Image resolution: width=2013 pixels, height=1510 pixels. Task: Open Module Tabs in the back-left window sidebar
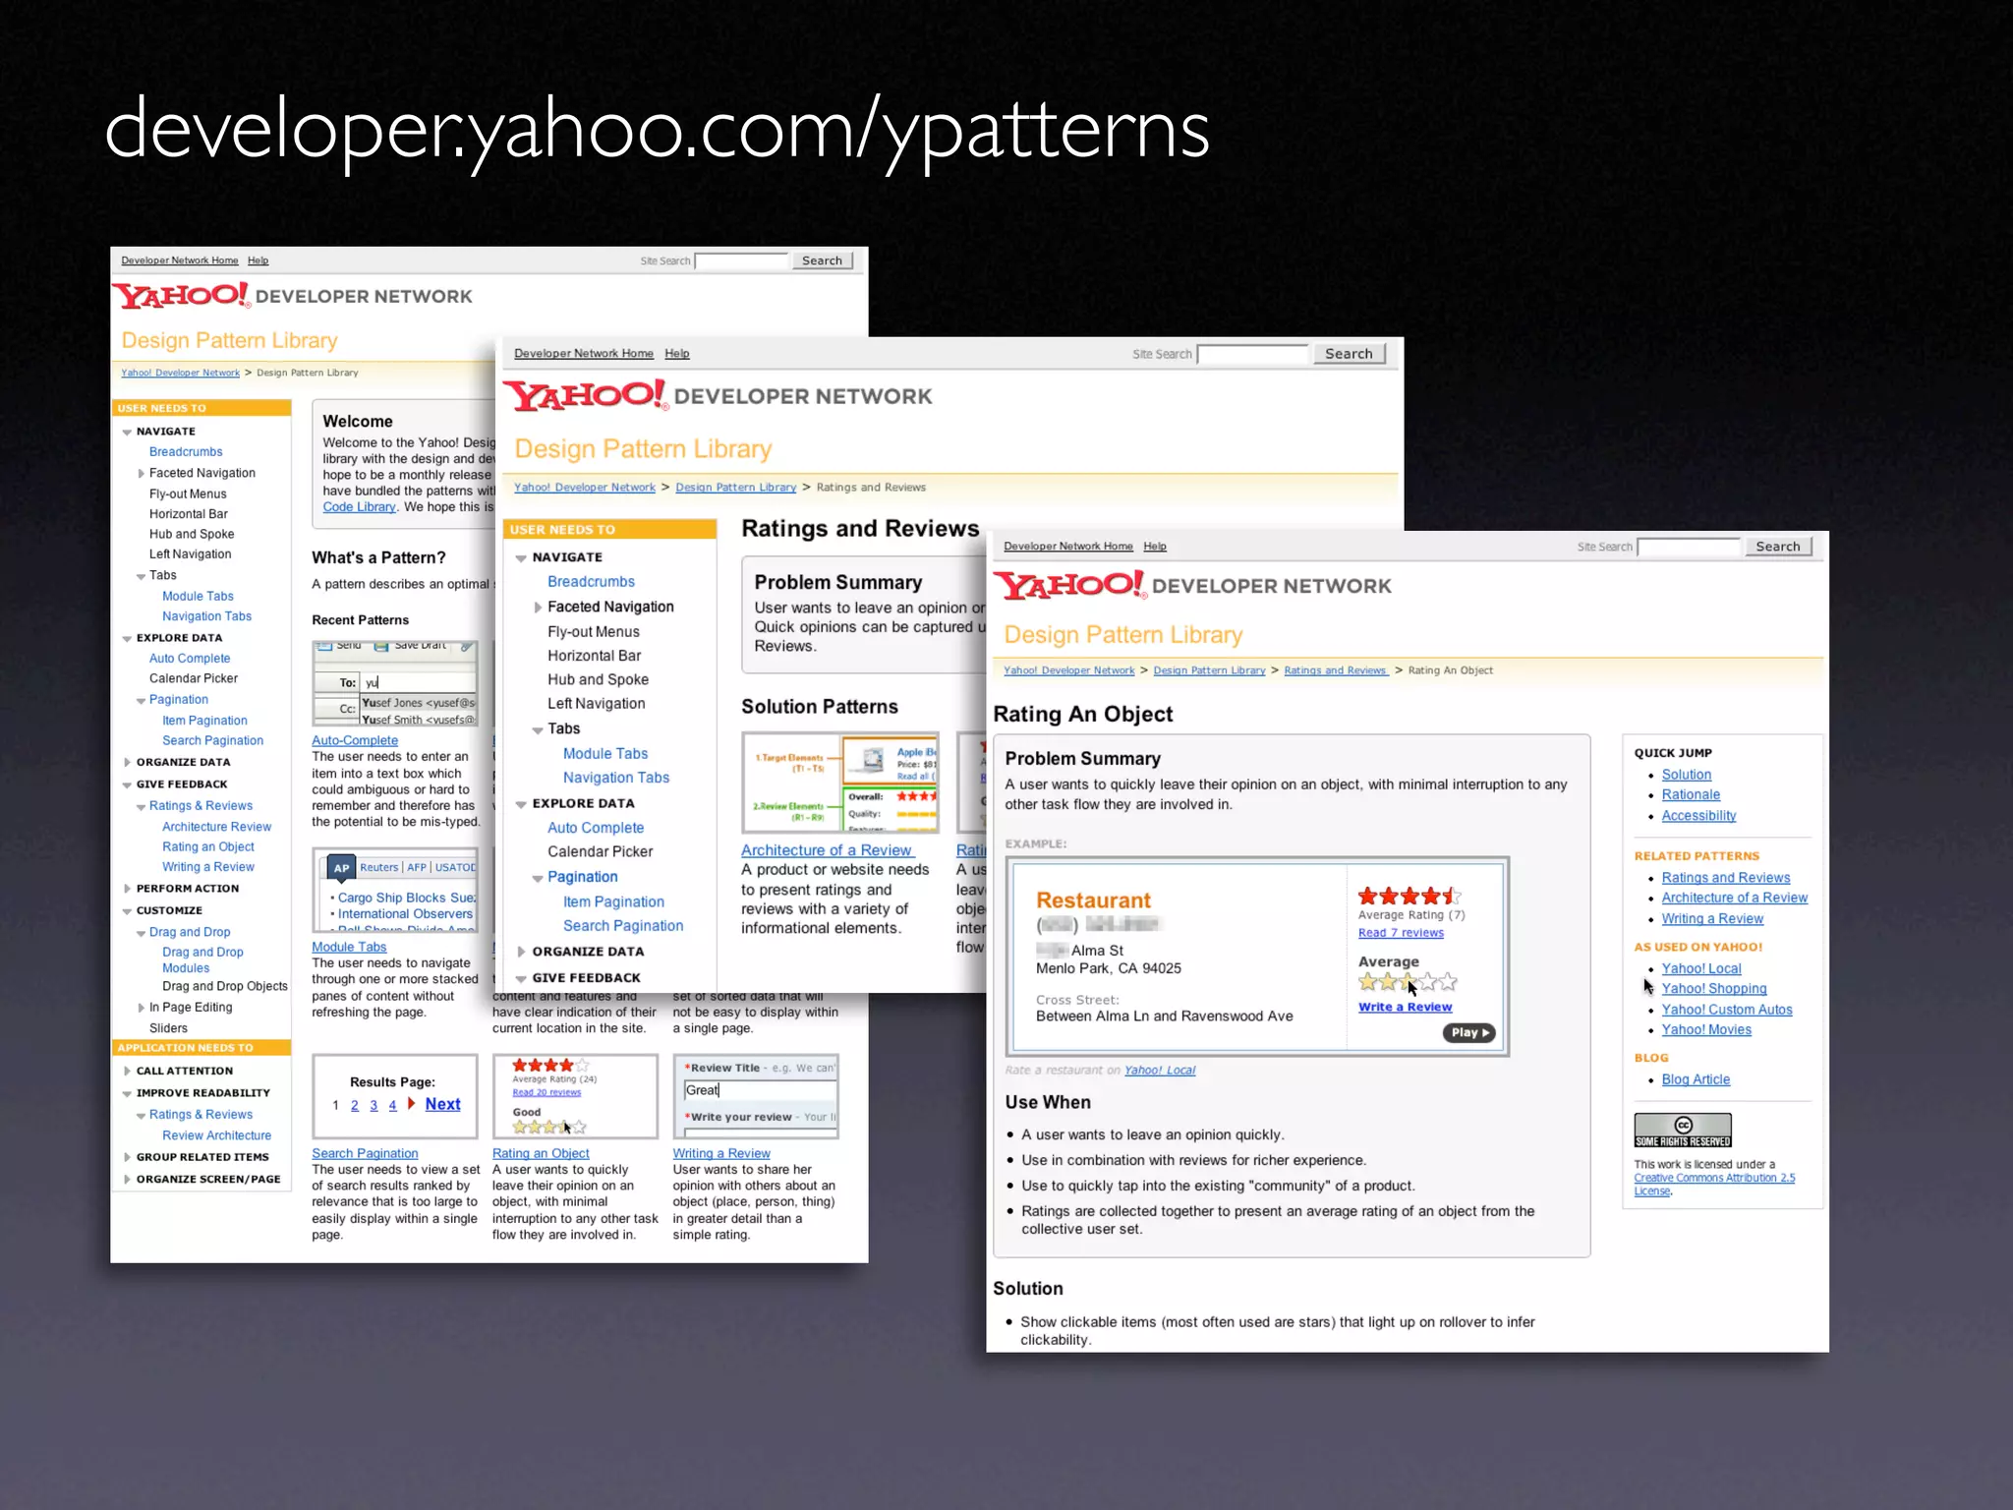pyautogui.click(x=198, y=597)
